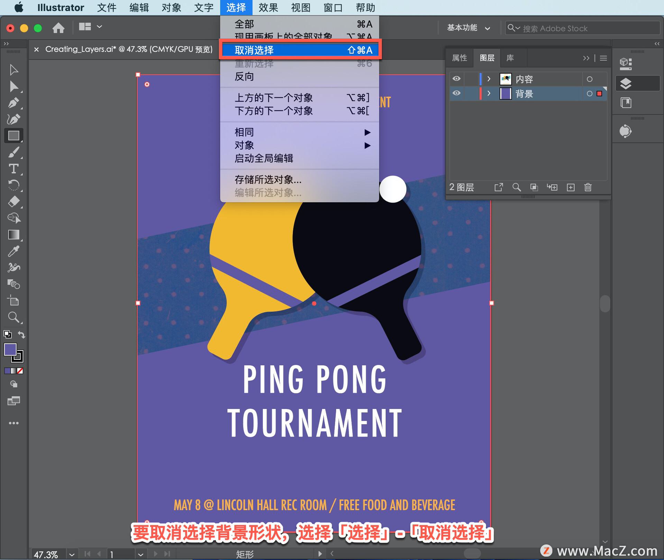Viewport: 664px width, 560px height.
Task: Select the Direct Selection tool
Action: click(x=13, y=86)
